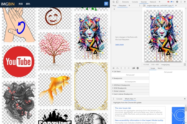Open the colorful tiger thumbnail on page

[91, 36]
